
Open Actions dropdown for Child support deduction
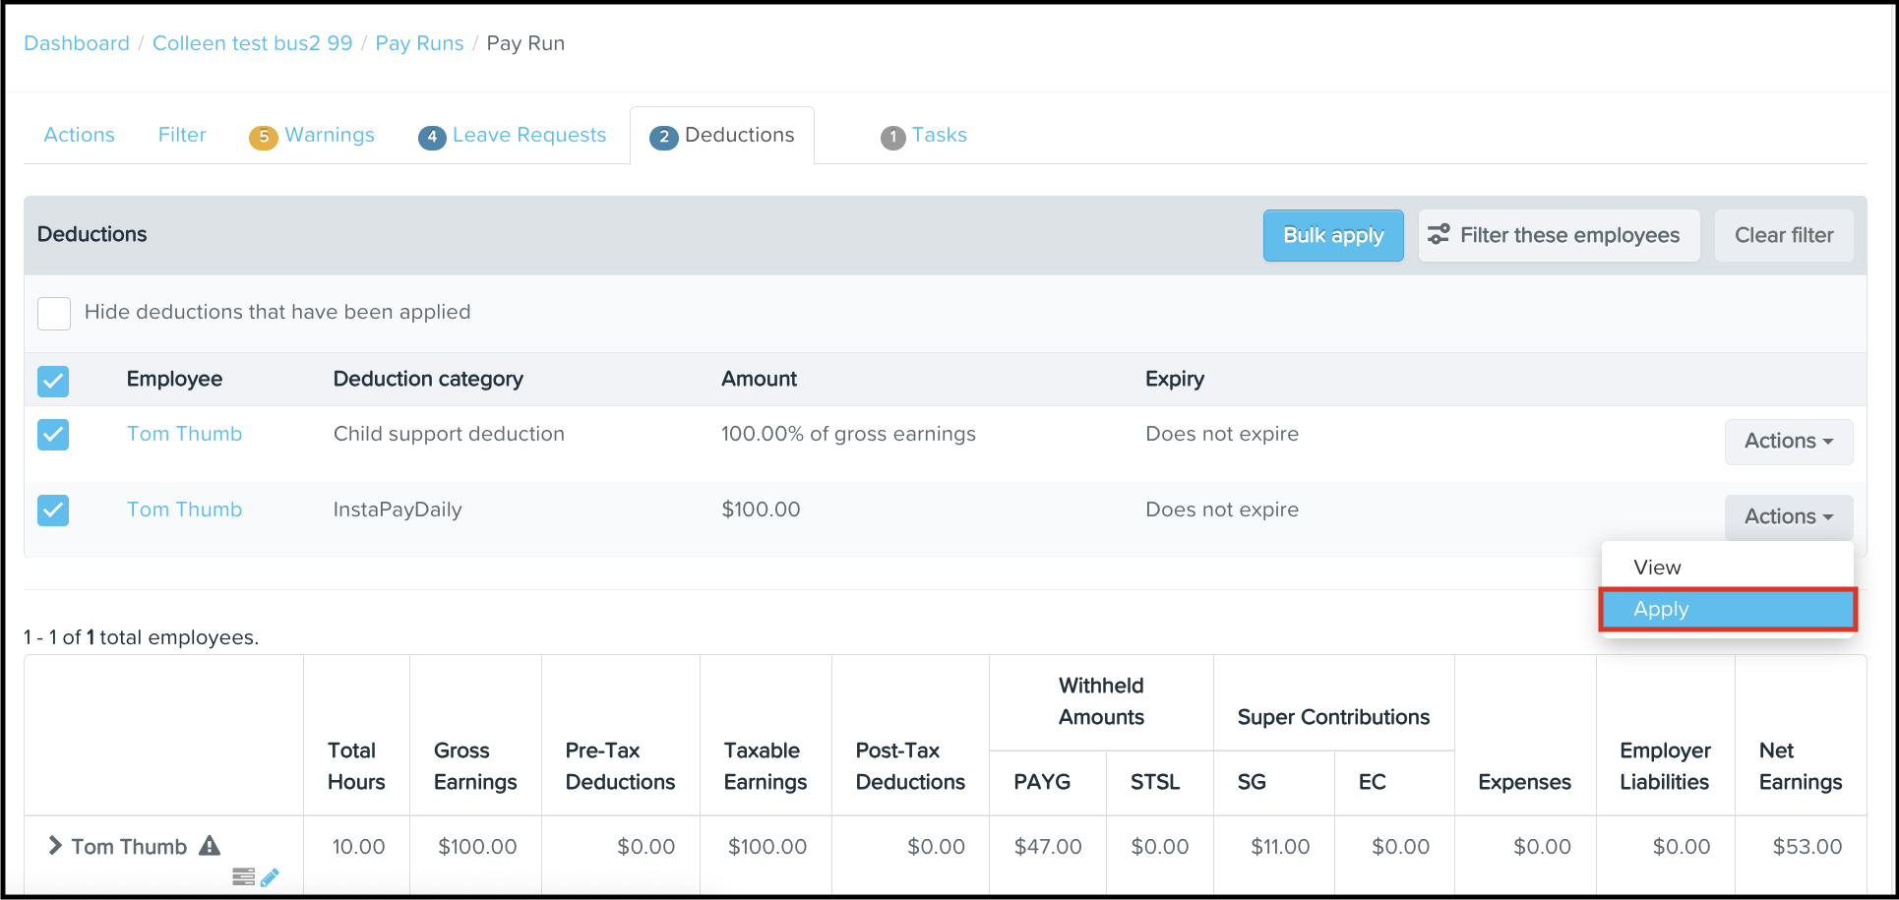[x=1788, y=442]
